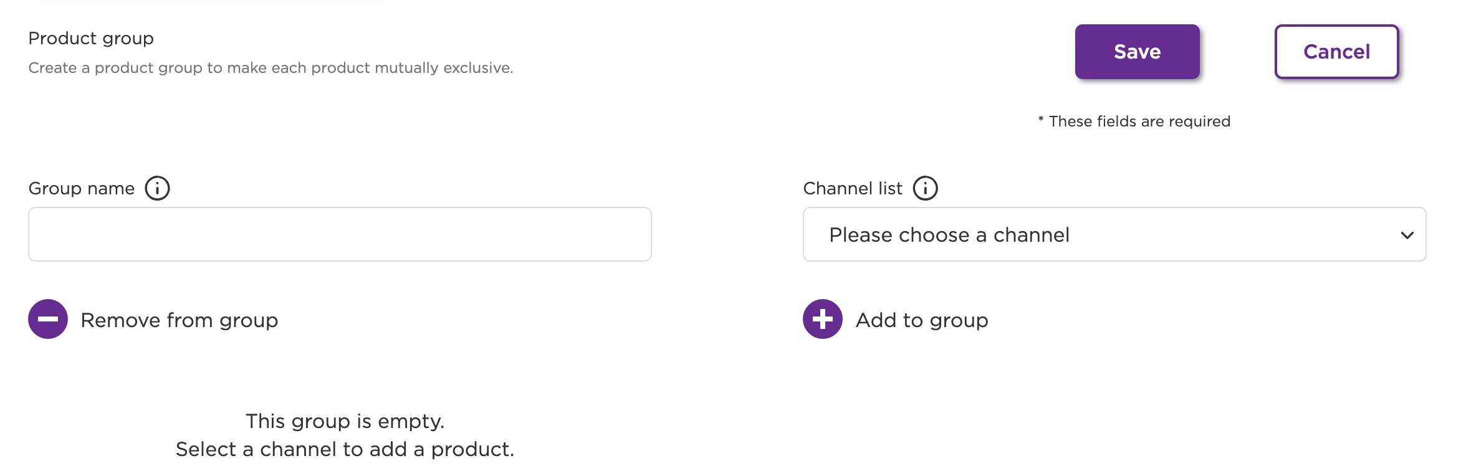Image resolution: width=1466 pixels, height=471 pixels.
Task: Click the 'These fields are required' note
Action: pos(1139,121)
